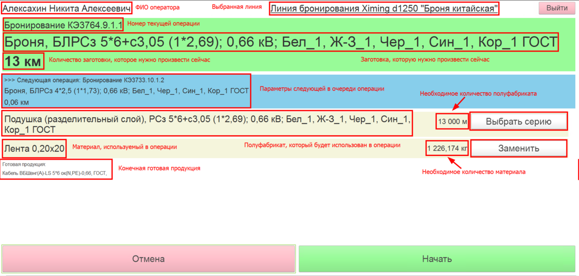Click the Броня, БЛРСз 5*6+с3,05 workpiece title
Image resolution: width=579 pixels, height=276 pixels.
(x=281, y=43)
